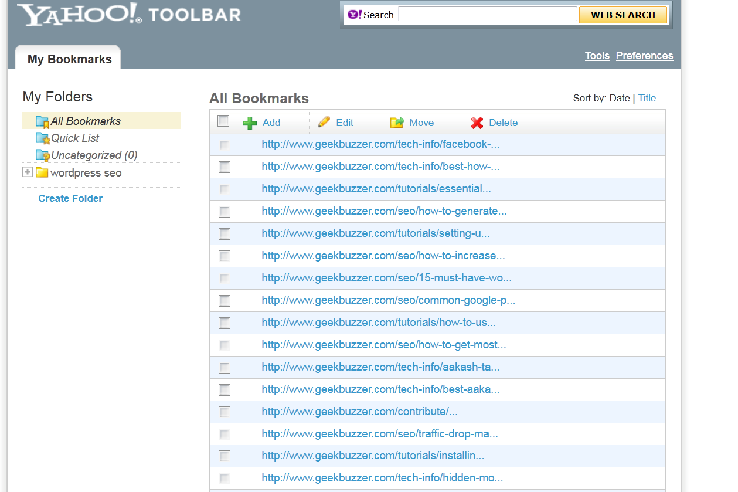
Task: Expand the wordpress seo folder plus
Action: pos(27,172)
